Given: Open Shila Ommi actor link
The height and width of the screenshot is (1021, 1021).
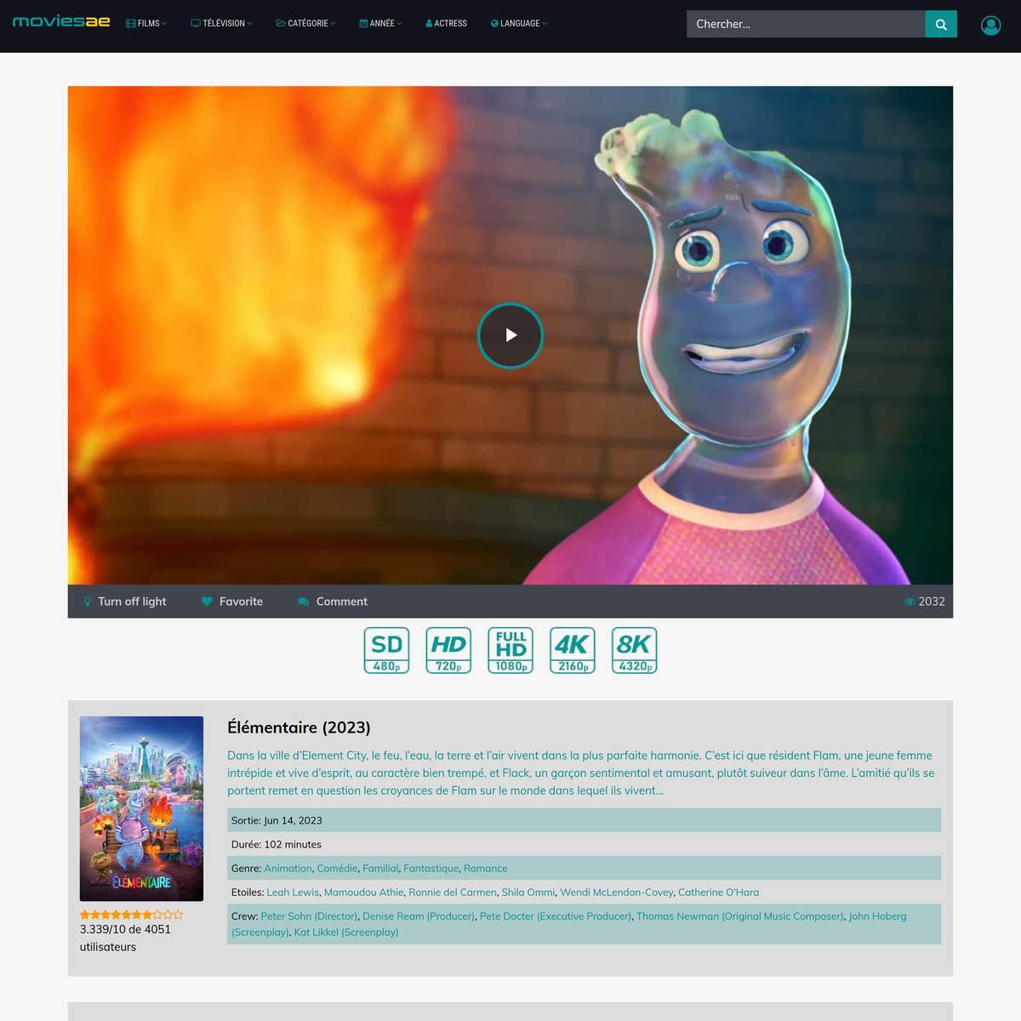Looking at the screenshot, I should coord(528,893).
